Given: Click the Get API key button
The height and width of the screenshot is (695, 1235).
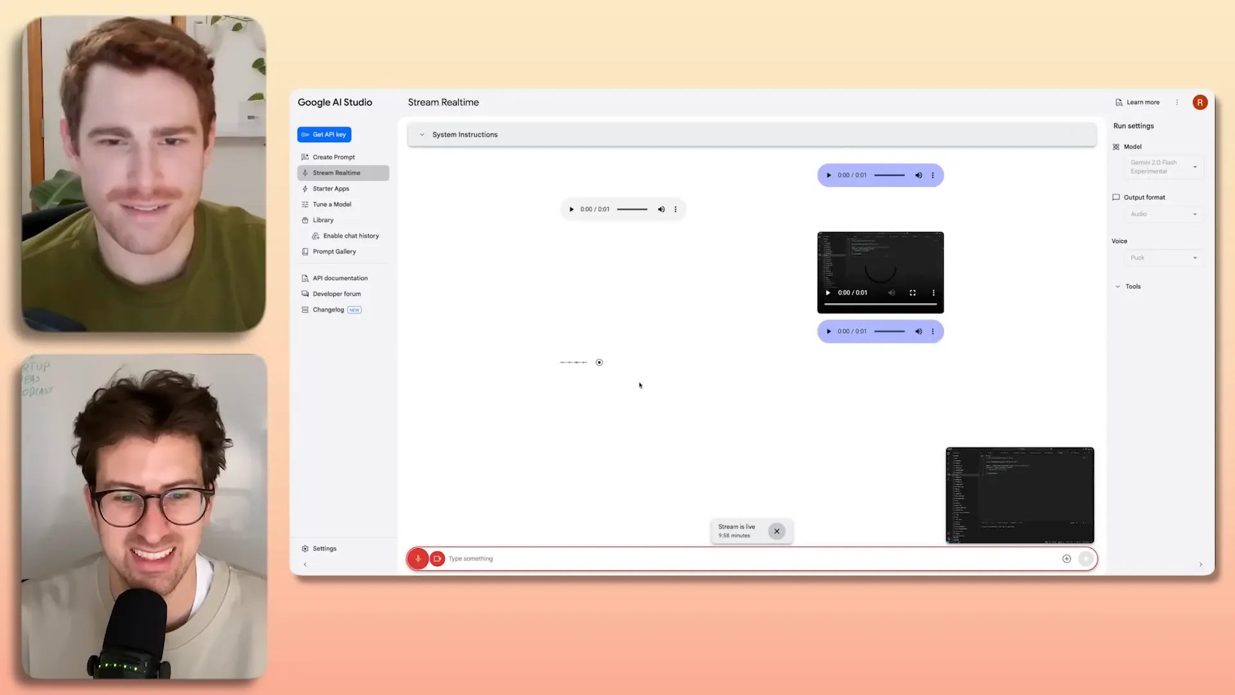Looking at the screenshot, I should pos(324,134).
